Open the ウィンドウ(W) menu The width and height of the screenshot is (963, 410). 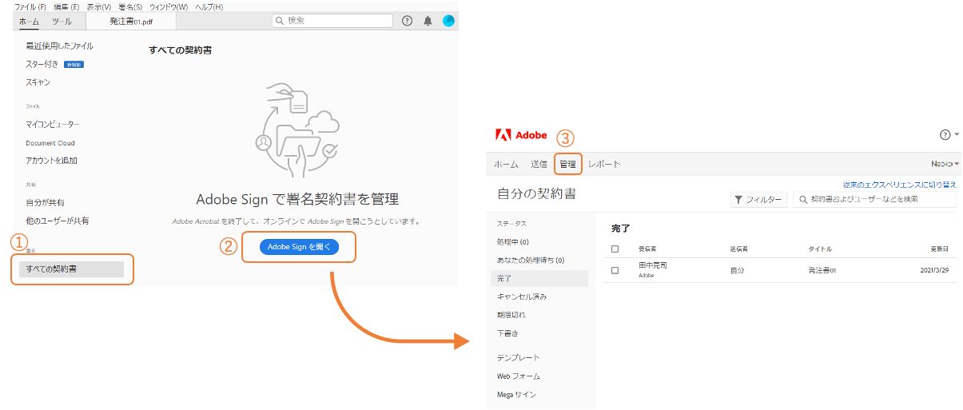(x=169, y=6)
